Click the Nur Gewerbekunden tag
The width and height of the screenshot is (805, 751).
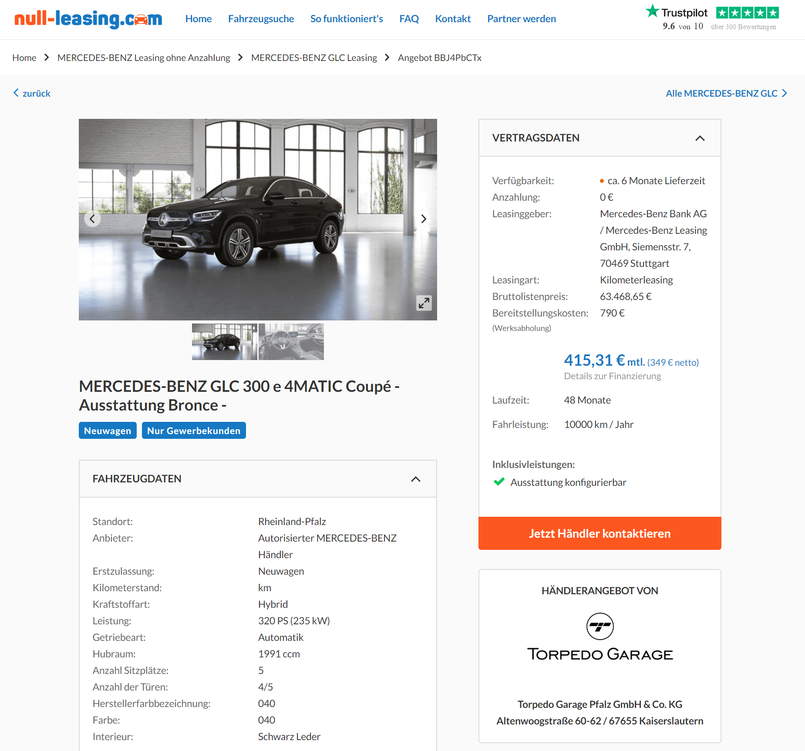point(194,431)
